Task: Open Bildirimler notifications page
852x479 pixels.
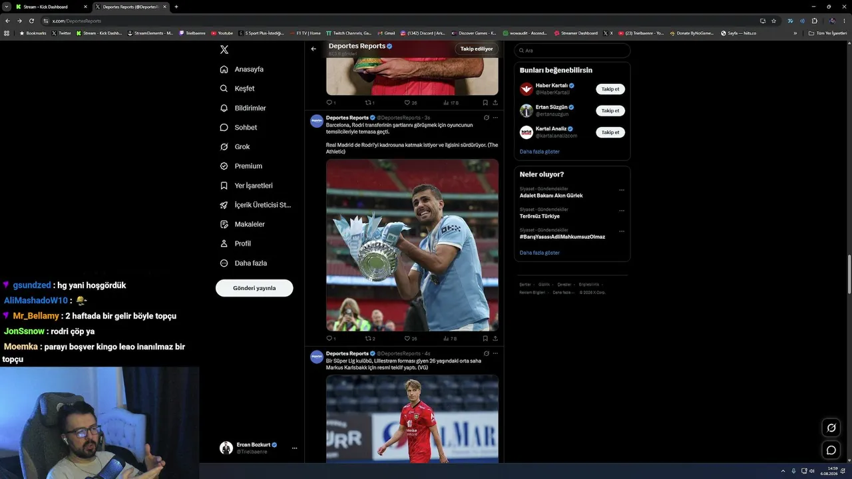Action: tap(243, 108)
